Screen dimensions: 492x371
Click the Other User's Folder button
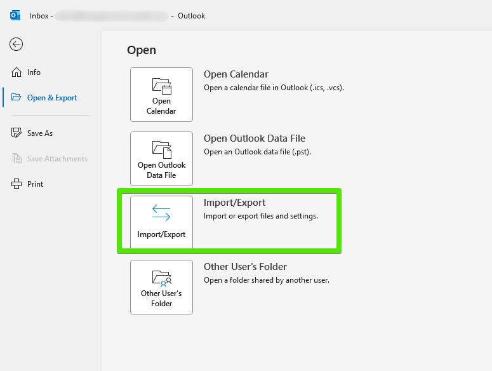tap(161, 287)
